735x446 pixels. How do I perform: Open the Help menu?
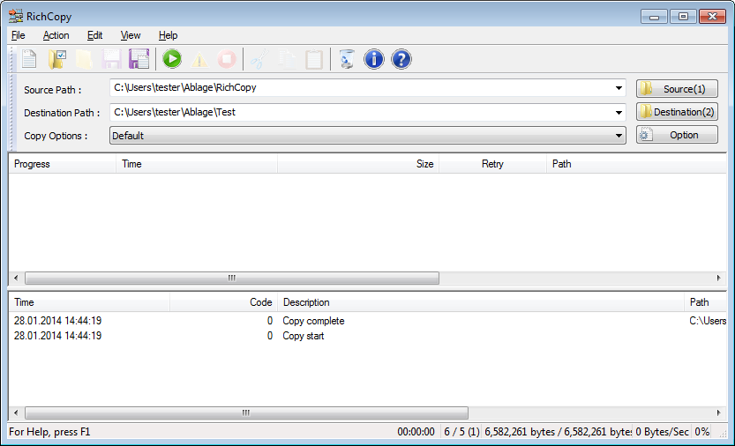tap(168, 35)
